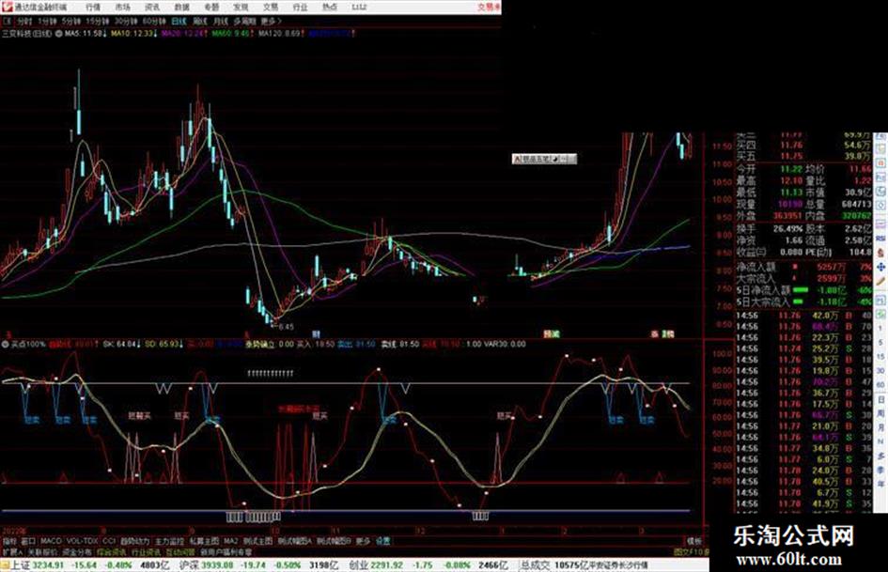Switch to 分时 chart period
The image size is (888, 572).
click(23, 22)
